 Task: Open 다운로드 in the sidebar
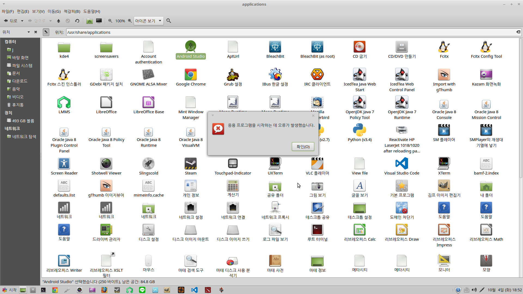pyautogui.click(x=20, y=81)
